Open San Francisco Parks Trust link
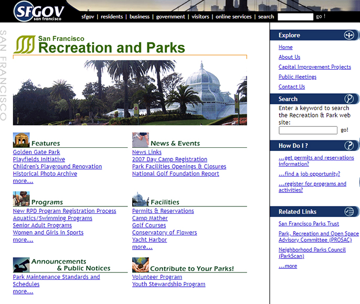 (x=309, y=223)
